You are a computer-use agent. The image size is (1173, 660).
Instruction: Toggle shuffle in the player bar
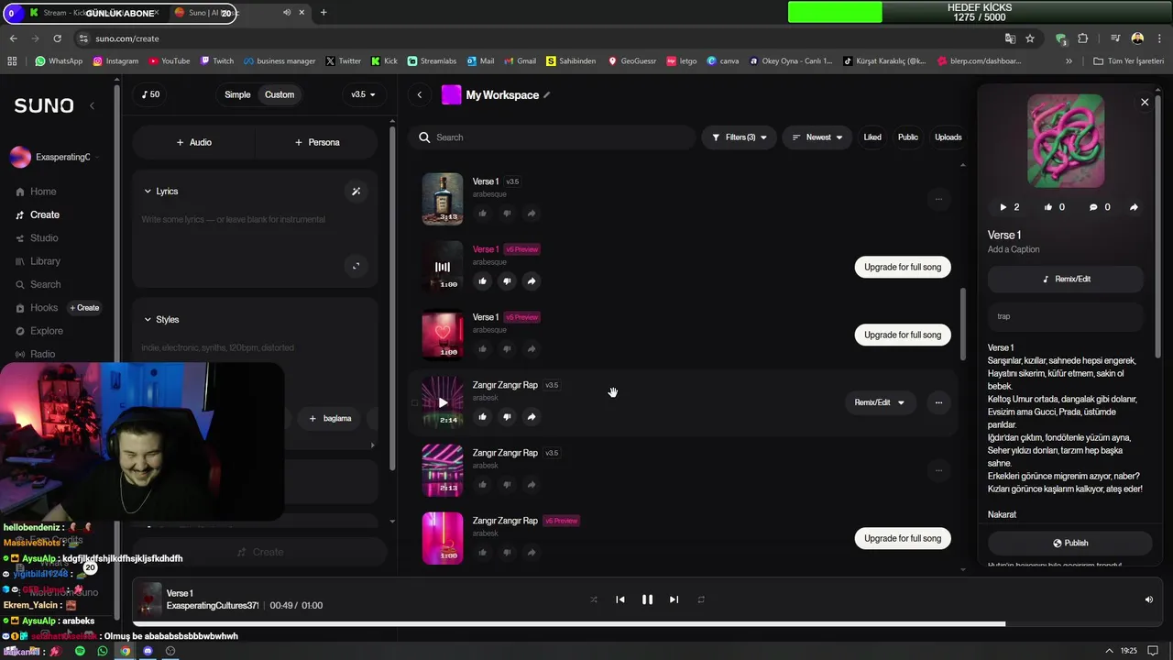click(x=593, y=599)
